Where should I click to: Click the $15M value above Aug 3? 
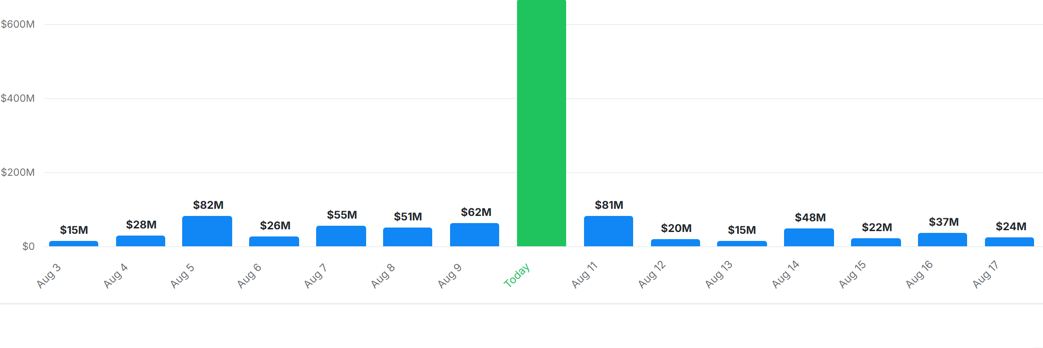[74, 230]
